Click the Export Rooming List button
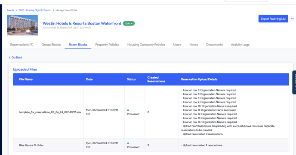Screen dimensions: 296x155 coord(273,18)
